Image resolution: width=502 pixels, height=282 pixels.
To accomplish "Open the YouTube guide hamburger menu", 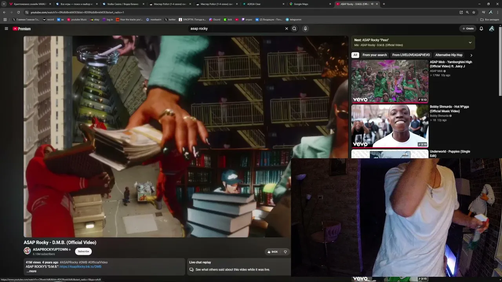I will 6,29.
